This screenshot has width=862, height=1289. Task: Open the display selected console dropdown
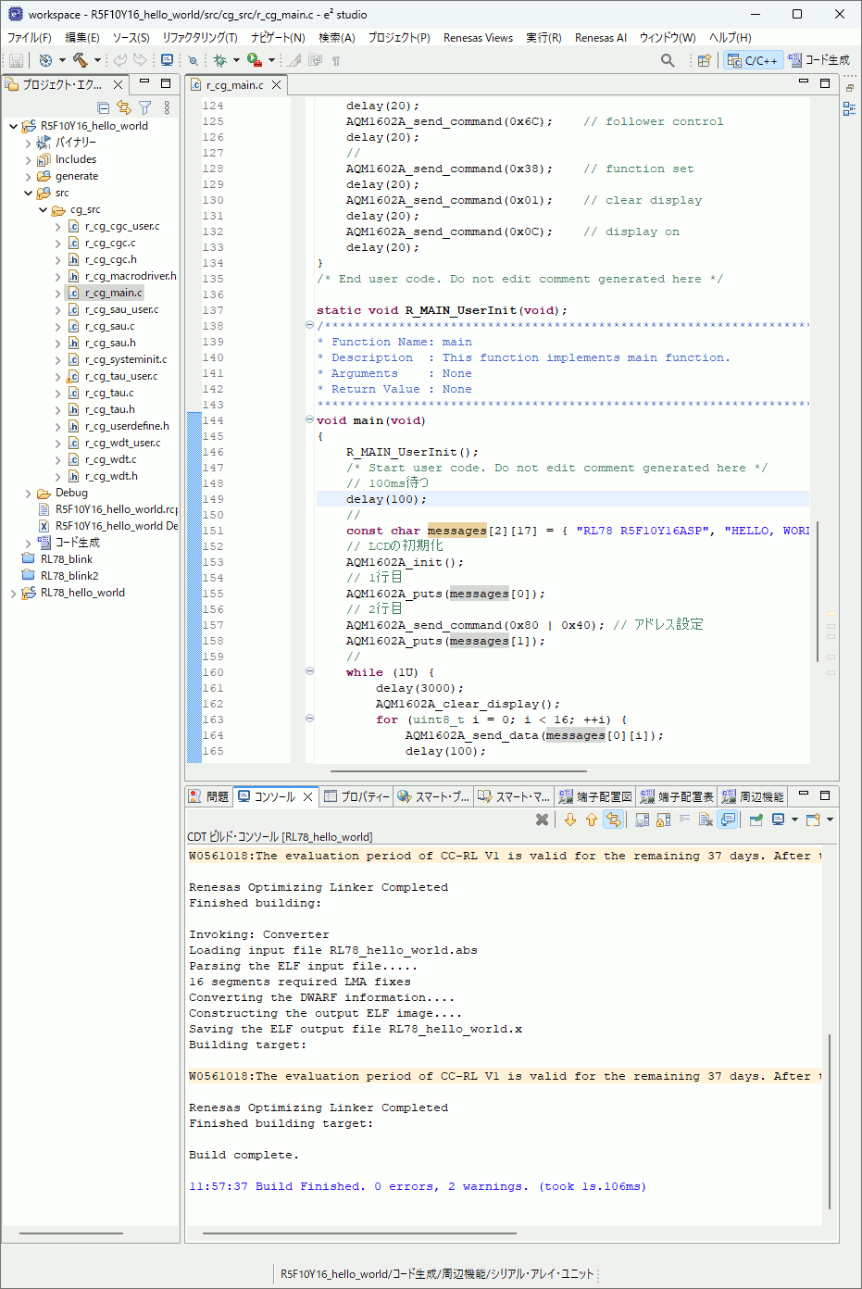pyautogui.click(x=794, y=820)
